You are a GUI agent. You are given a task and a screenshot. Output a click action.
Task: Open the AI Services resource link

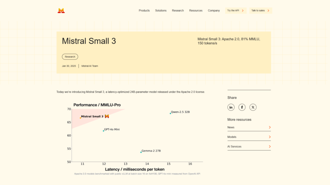(x=249, y=147)
